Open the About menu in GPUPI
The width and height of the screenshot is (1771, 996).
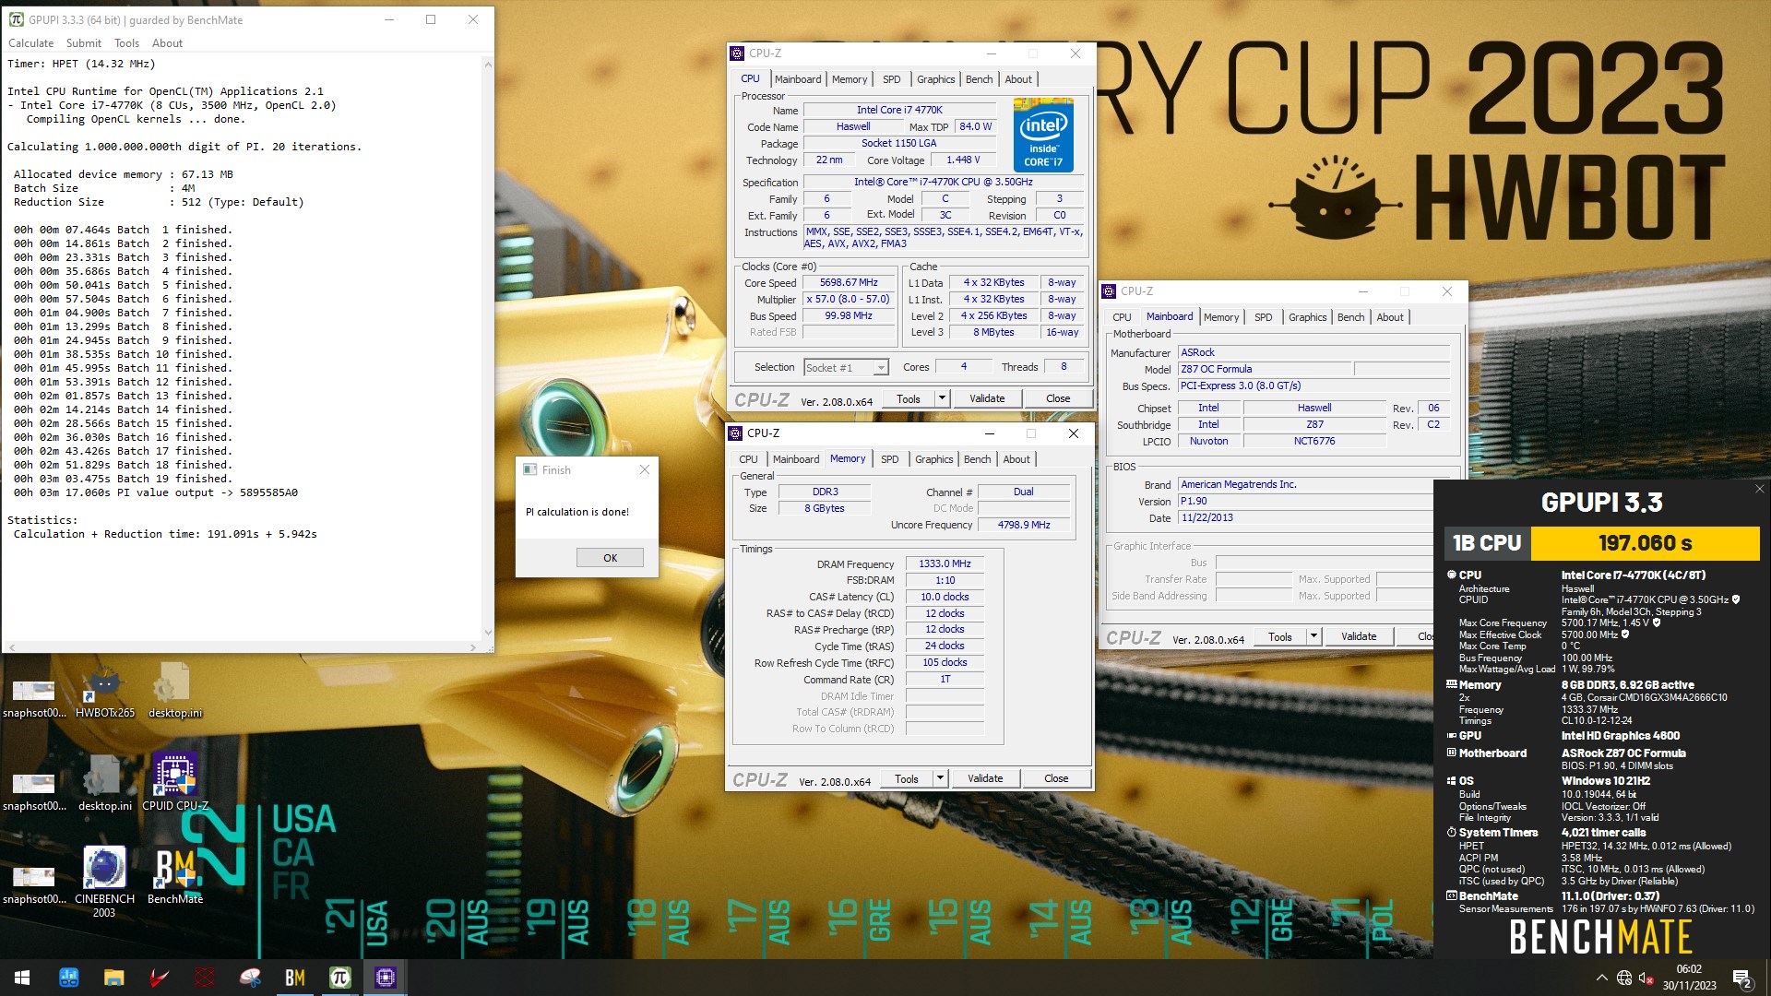pos(167,43)
